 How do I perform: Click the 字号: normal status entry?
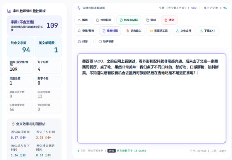tap(198, 151)
